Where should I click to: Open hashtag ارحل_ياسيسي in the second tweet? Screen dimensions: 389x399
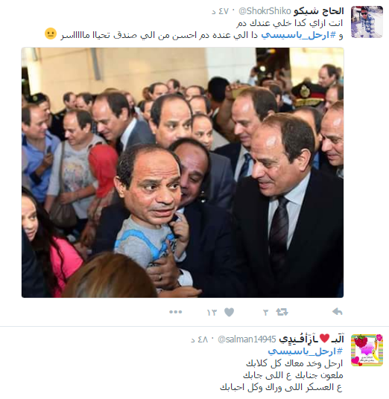(306, 351)
